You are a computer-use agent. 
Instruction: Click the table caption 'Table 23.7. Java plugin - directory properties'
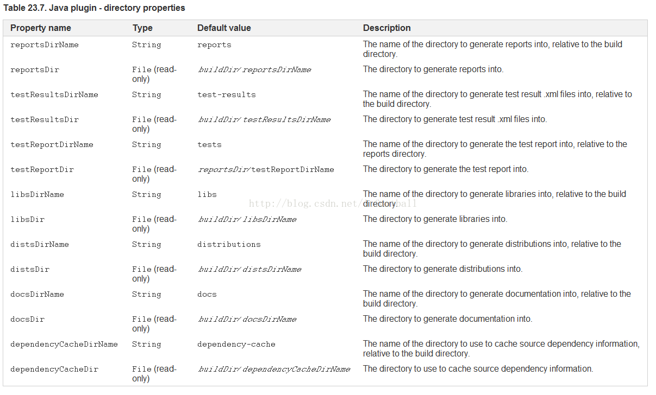click(95, 8)
